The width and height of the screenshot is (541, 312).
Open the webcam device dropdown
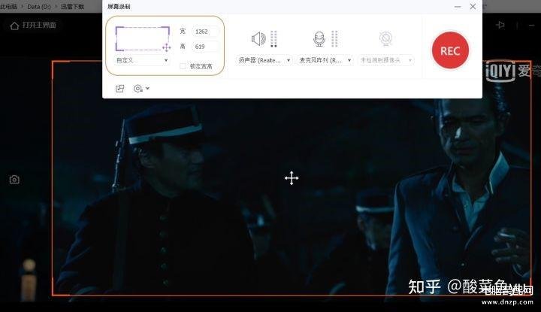click(385, 60)
